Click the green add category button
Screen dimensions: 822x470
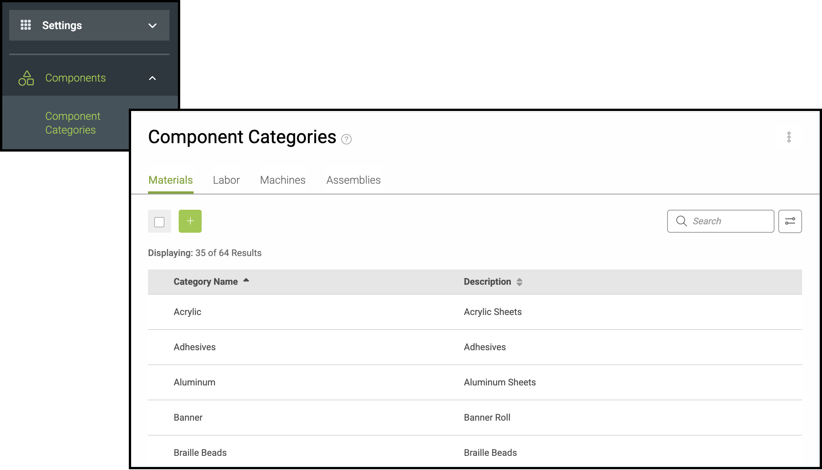190,221
